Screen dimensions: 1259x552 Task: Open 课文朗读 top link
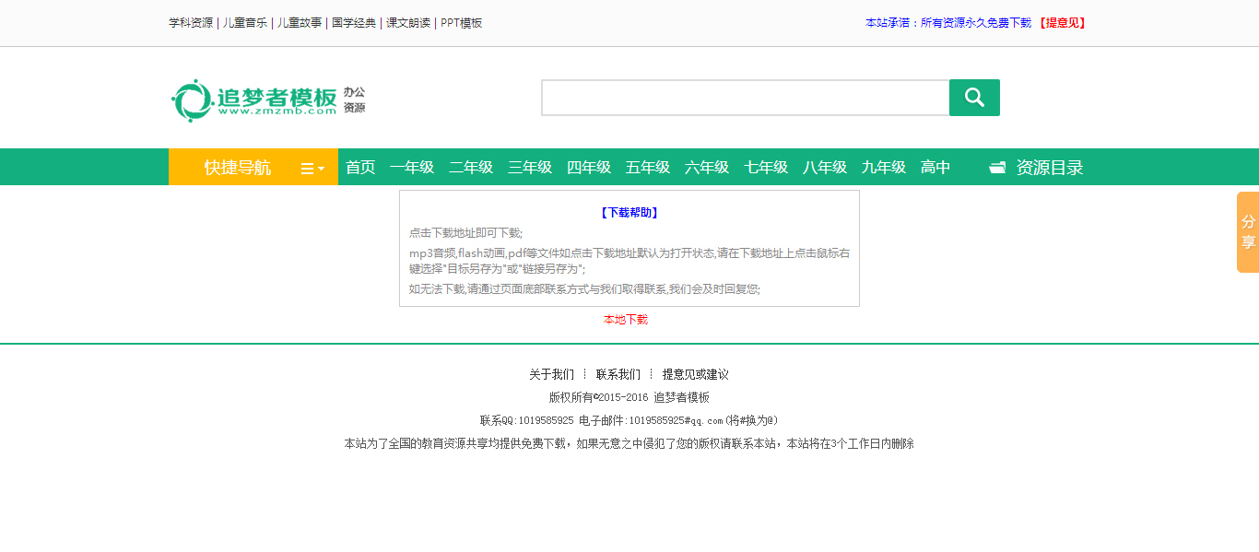[408, 23]
